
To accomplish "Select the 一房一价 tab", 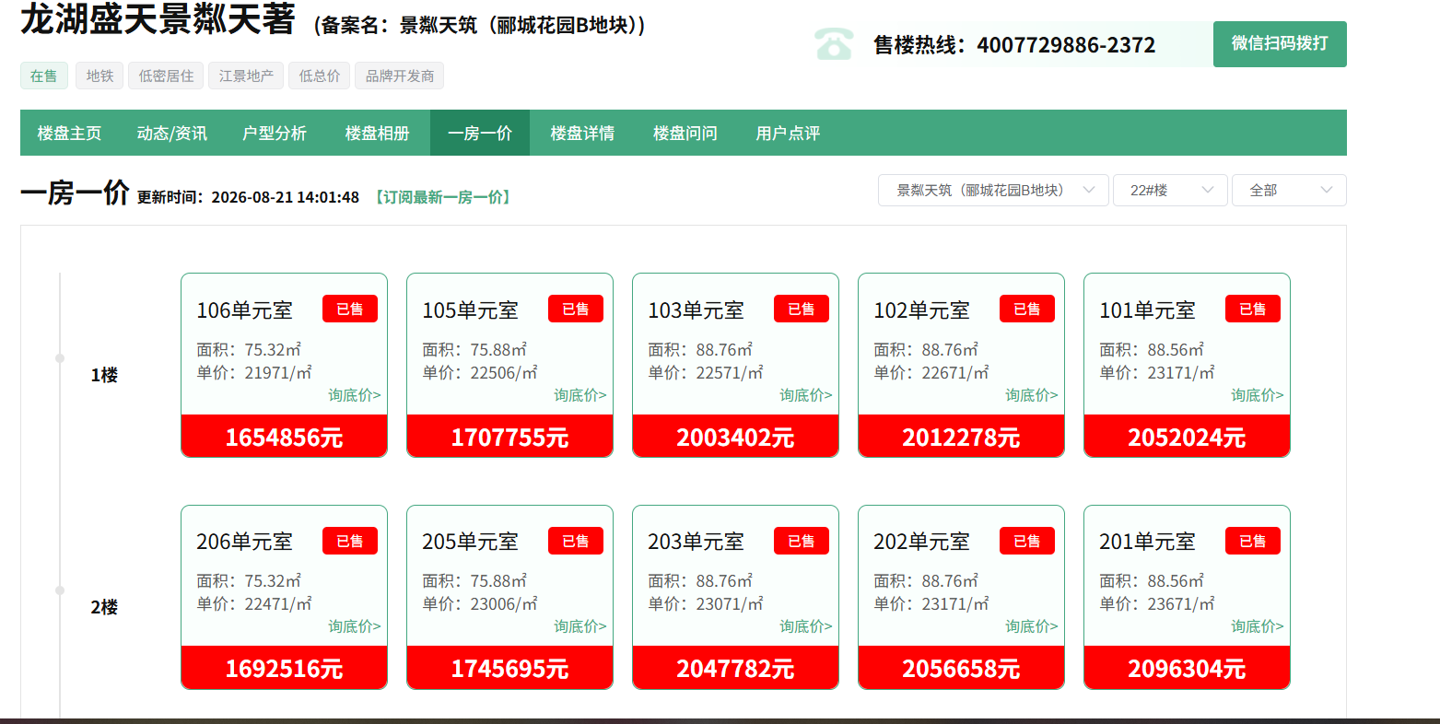I will [480, 134].
